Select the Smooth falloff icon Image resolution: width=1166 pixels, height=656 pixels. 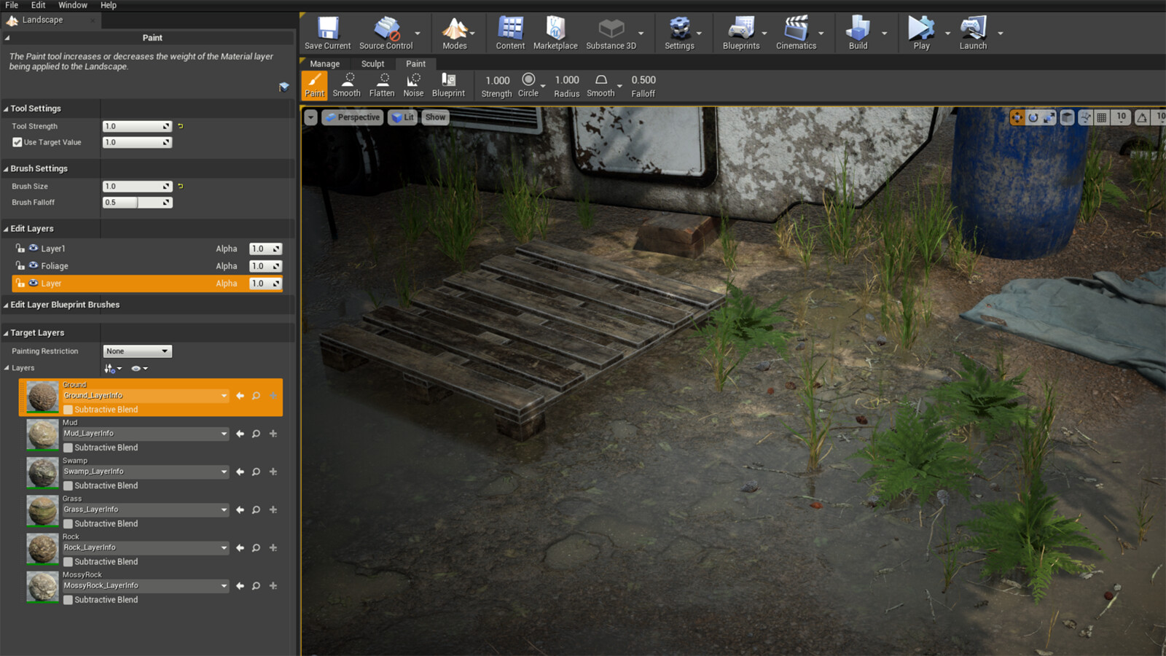[600, 79]
